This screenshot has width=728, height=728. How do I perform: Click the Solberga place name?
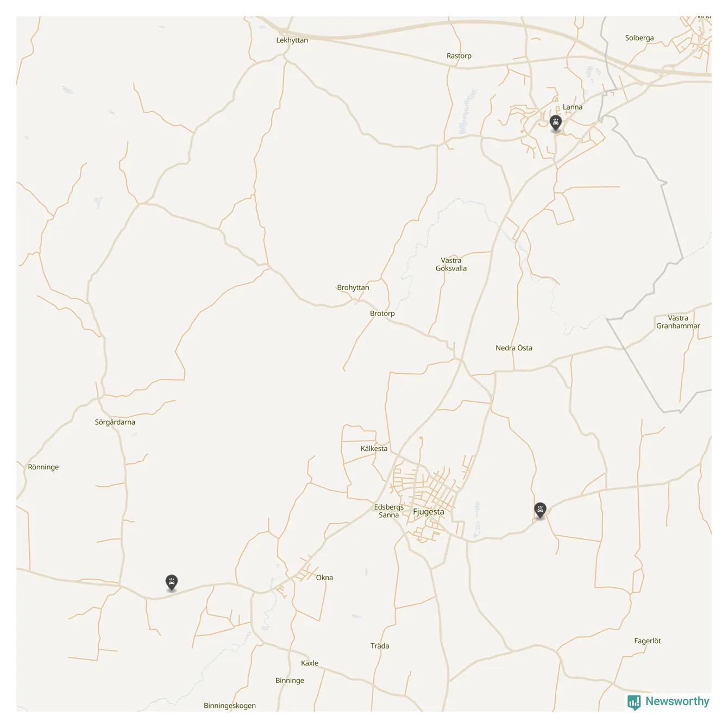pyautogui.click(x=639, y=38)
